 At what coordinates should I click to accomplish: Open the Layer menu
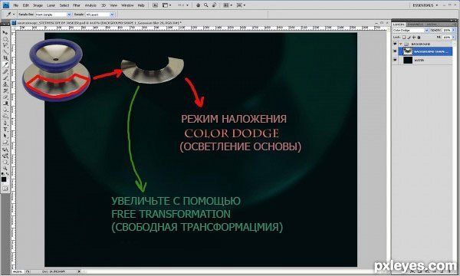(51, 5)
